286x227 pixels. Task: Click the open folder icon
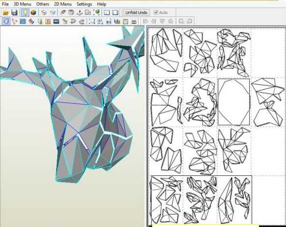point(6,13)
